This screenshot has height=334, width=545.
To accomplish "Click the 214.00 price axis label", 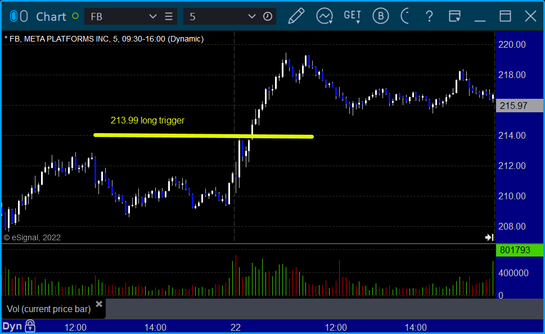I will coord(512,136).
